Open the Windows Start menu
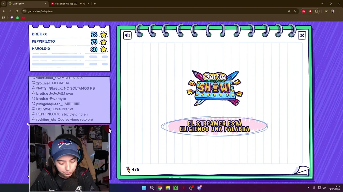The width and height of the screenshot is (343, 192). (144, 188)
